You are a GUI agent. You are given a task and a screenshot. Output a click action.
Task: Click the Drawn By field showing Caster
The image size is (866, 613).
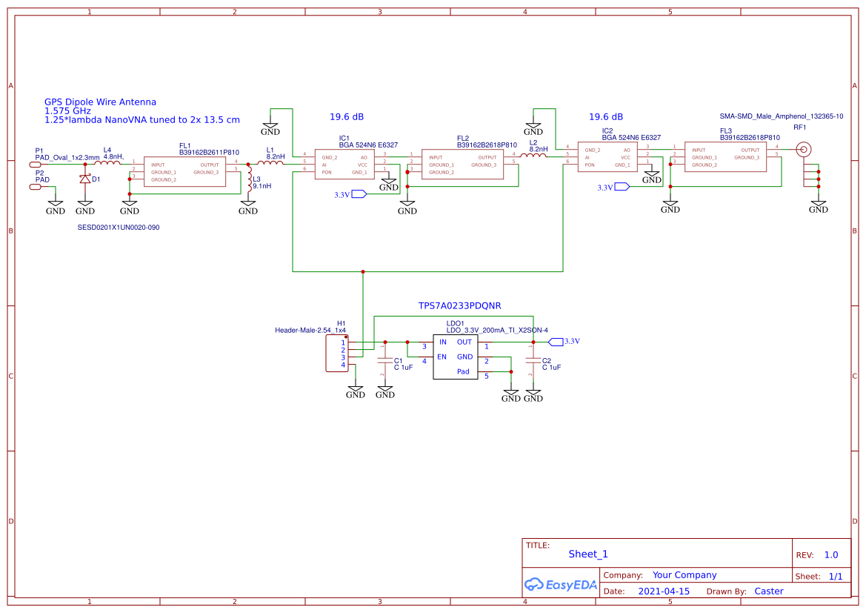(x=769, y=591)
